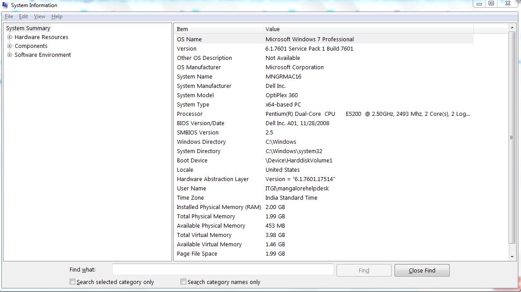Open the File menu
This screenshot has height=292, width=521.
8,16
